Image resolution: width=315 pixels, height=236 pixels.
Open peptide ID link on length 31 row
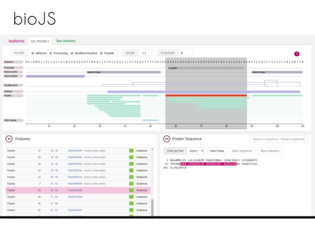tap(75, 210)
